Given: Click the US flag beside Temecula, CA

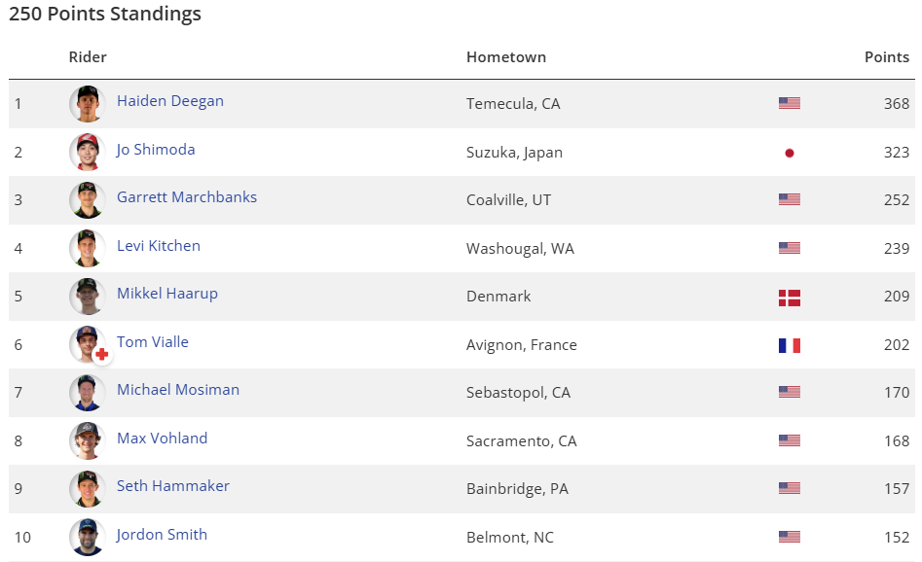Looking at the screenshot, I should tap(790, 103).
